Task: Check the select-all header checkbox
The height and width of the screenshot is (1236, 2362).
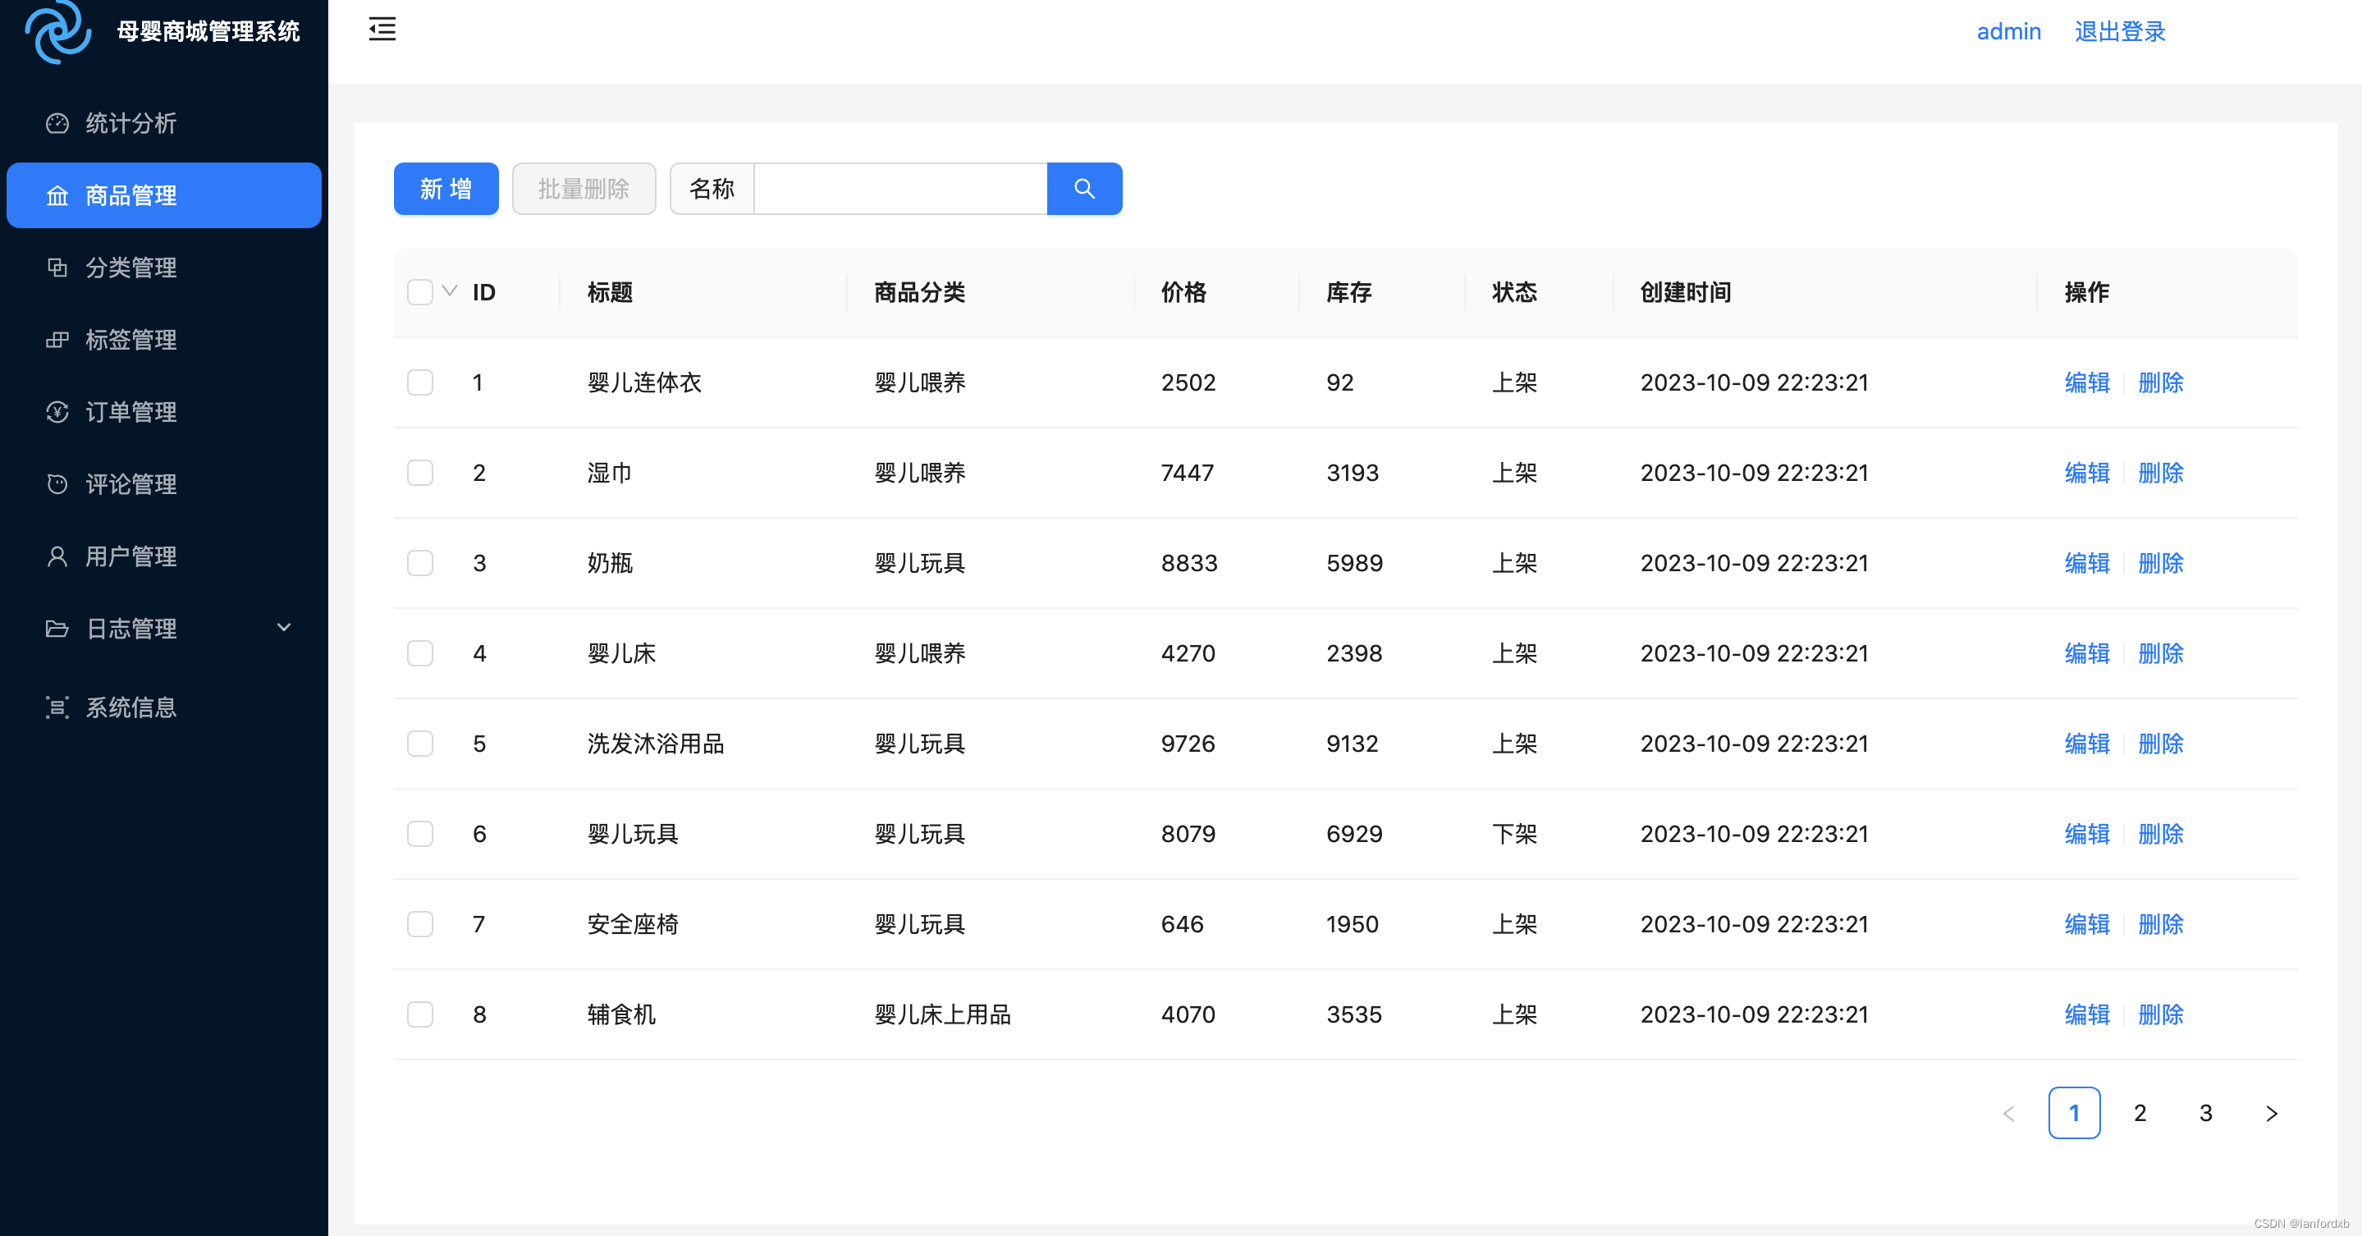Action: tap(420, 292)
